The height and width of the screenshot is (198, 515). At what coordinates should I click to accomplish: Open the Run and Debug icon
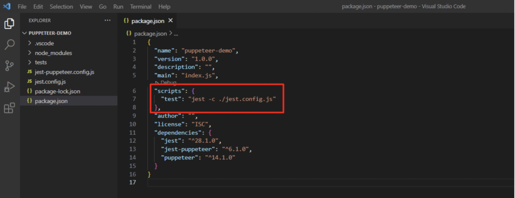9,86
